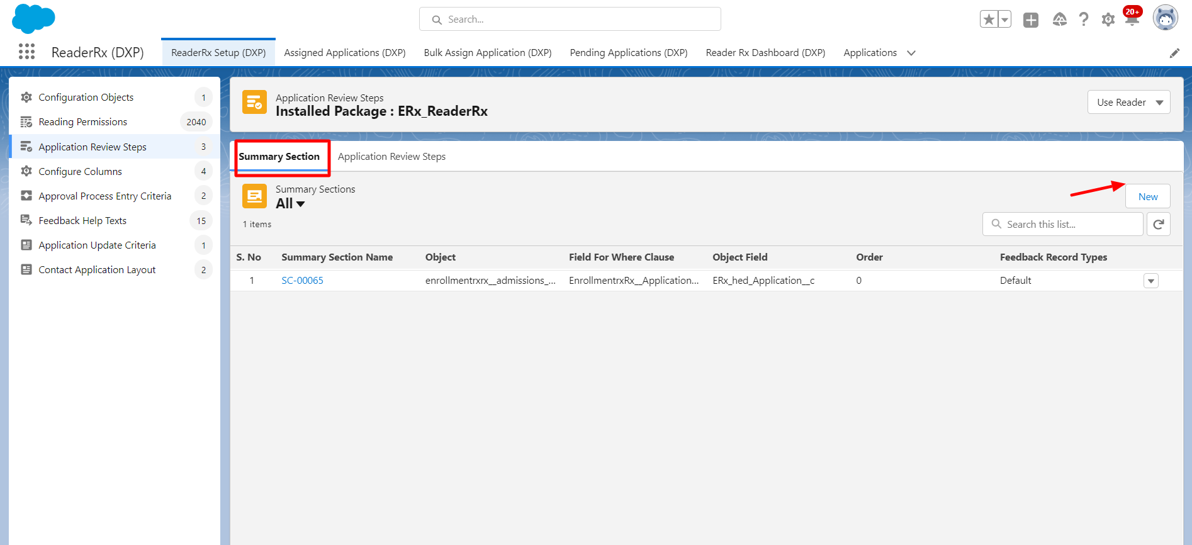The height and width of the screenshot is (545, 1192).
Task: Open row actions dropdown for SC-00065
Action: [x=1150, y=281]
